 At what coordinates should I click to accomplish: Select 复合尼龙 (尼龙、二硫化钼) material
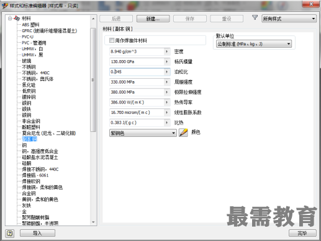[x=49, y=133]
